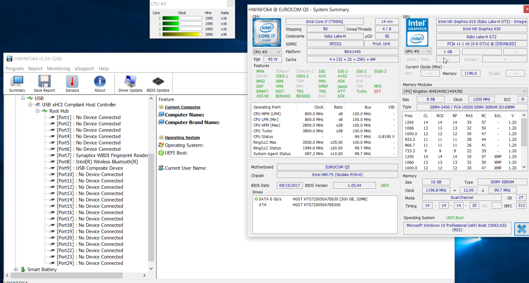
Task: Click the Computer Name monitor icon
Action: click(x=161, y=114)
